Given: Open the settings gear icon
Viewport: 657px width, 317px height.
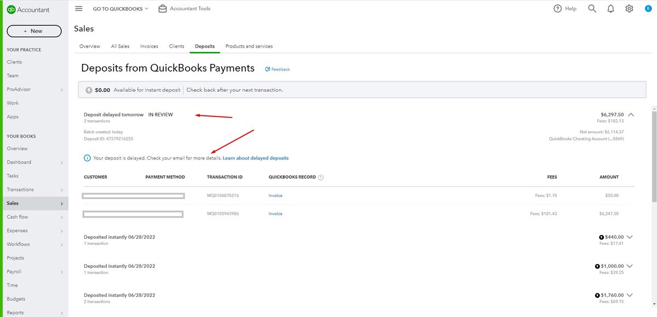Looking at the screenshot, I should point(629,9).
